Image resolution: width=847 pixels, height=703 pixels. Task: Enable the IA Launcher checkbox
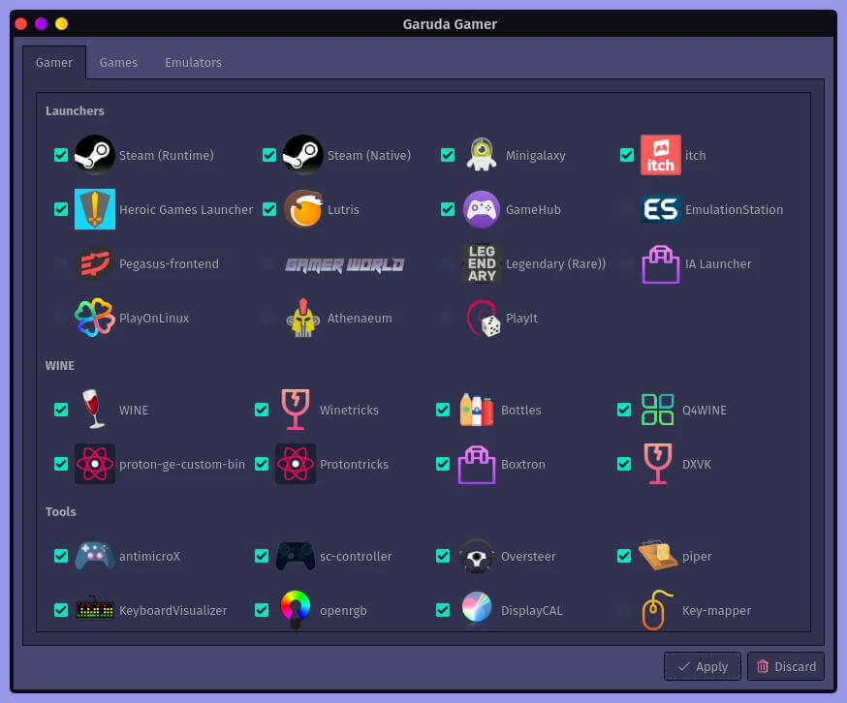tap(627, 263)
